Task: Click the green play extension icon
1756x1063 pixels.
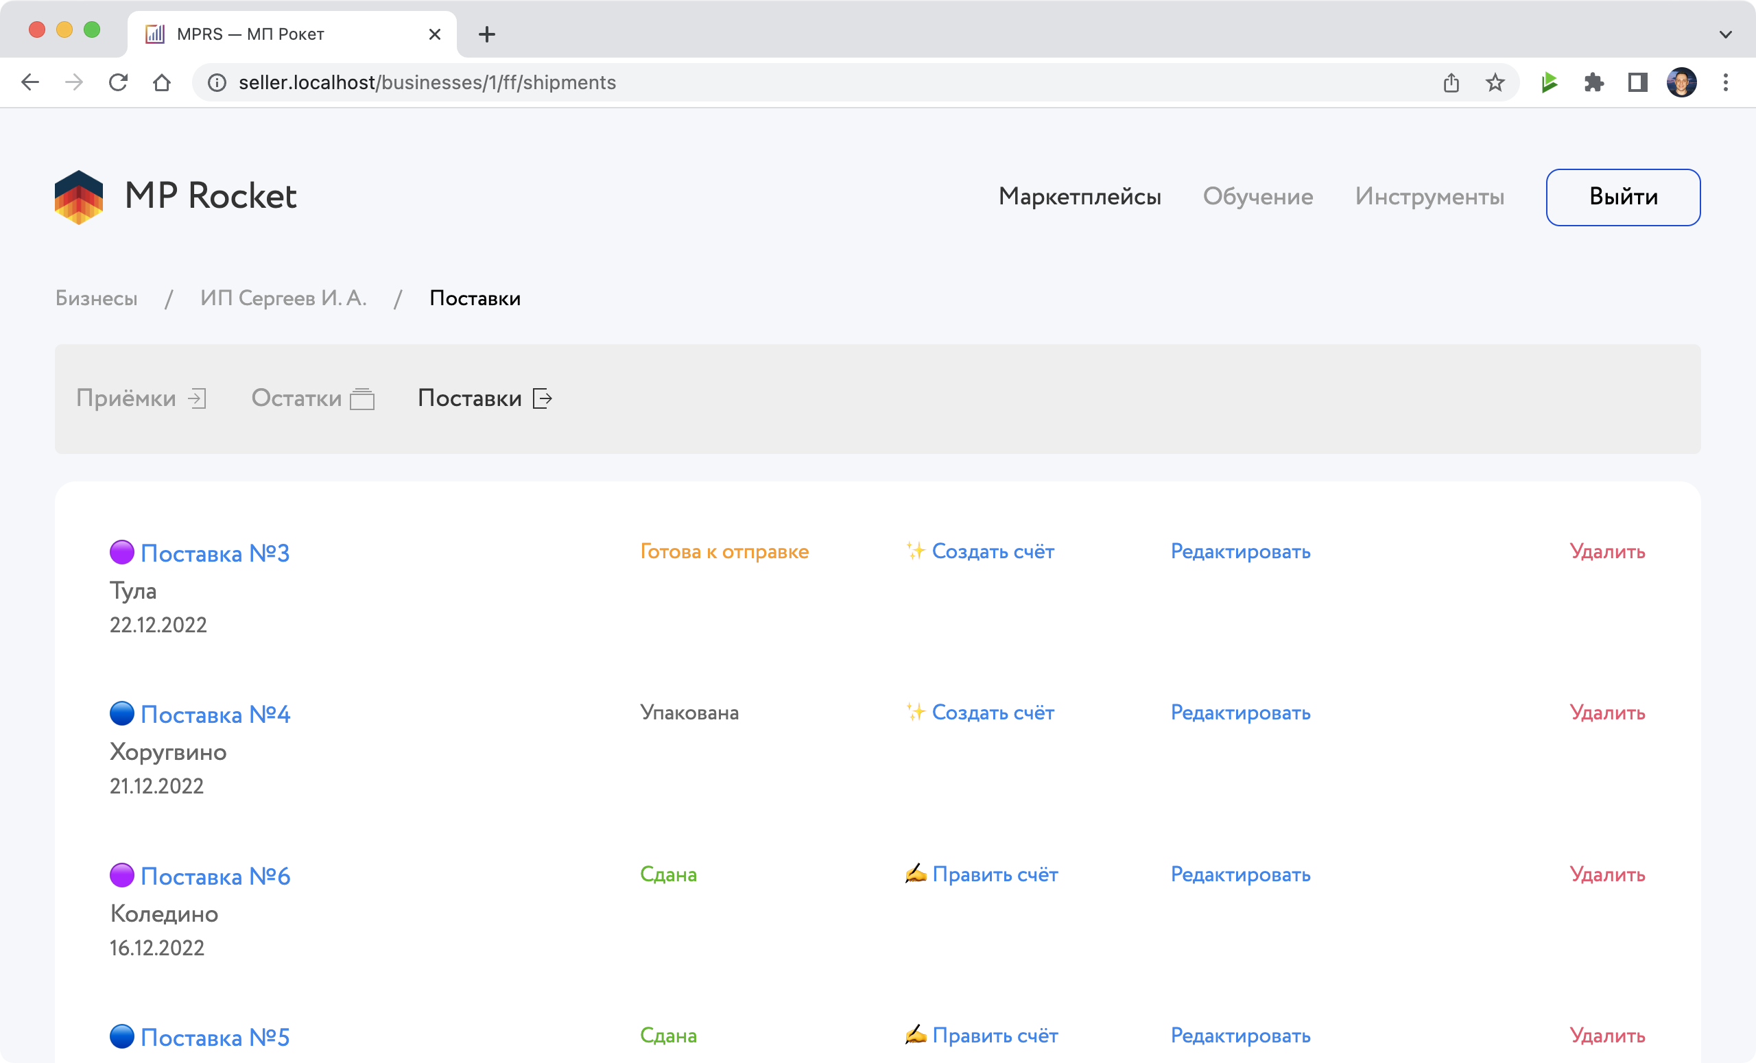Action: [x=1550, y=83]
